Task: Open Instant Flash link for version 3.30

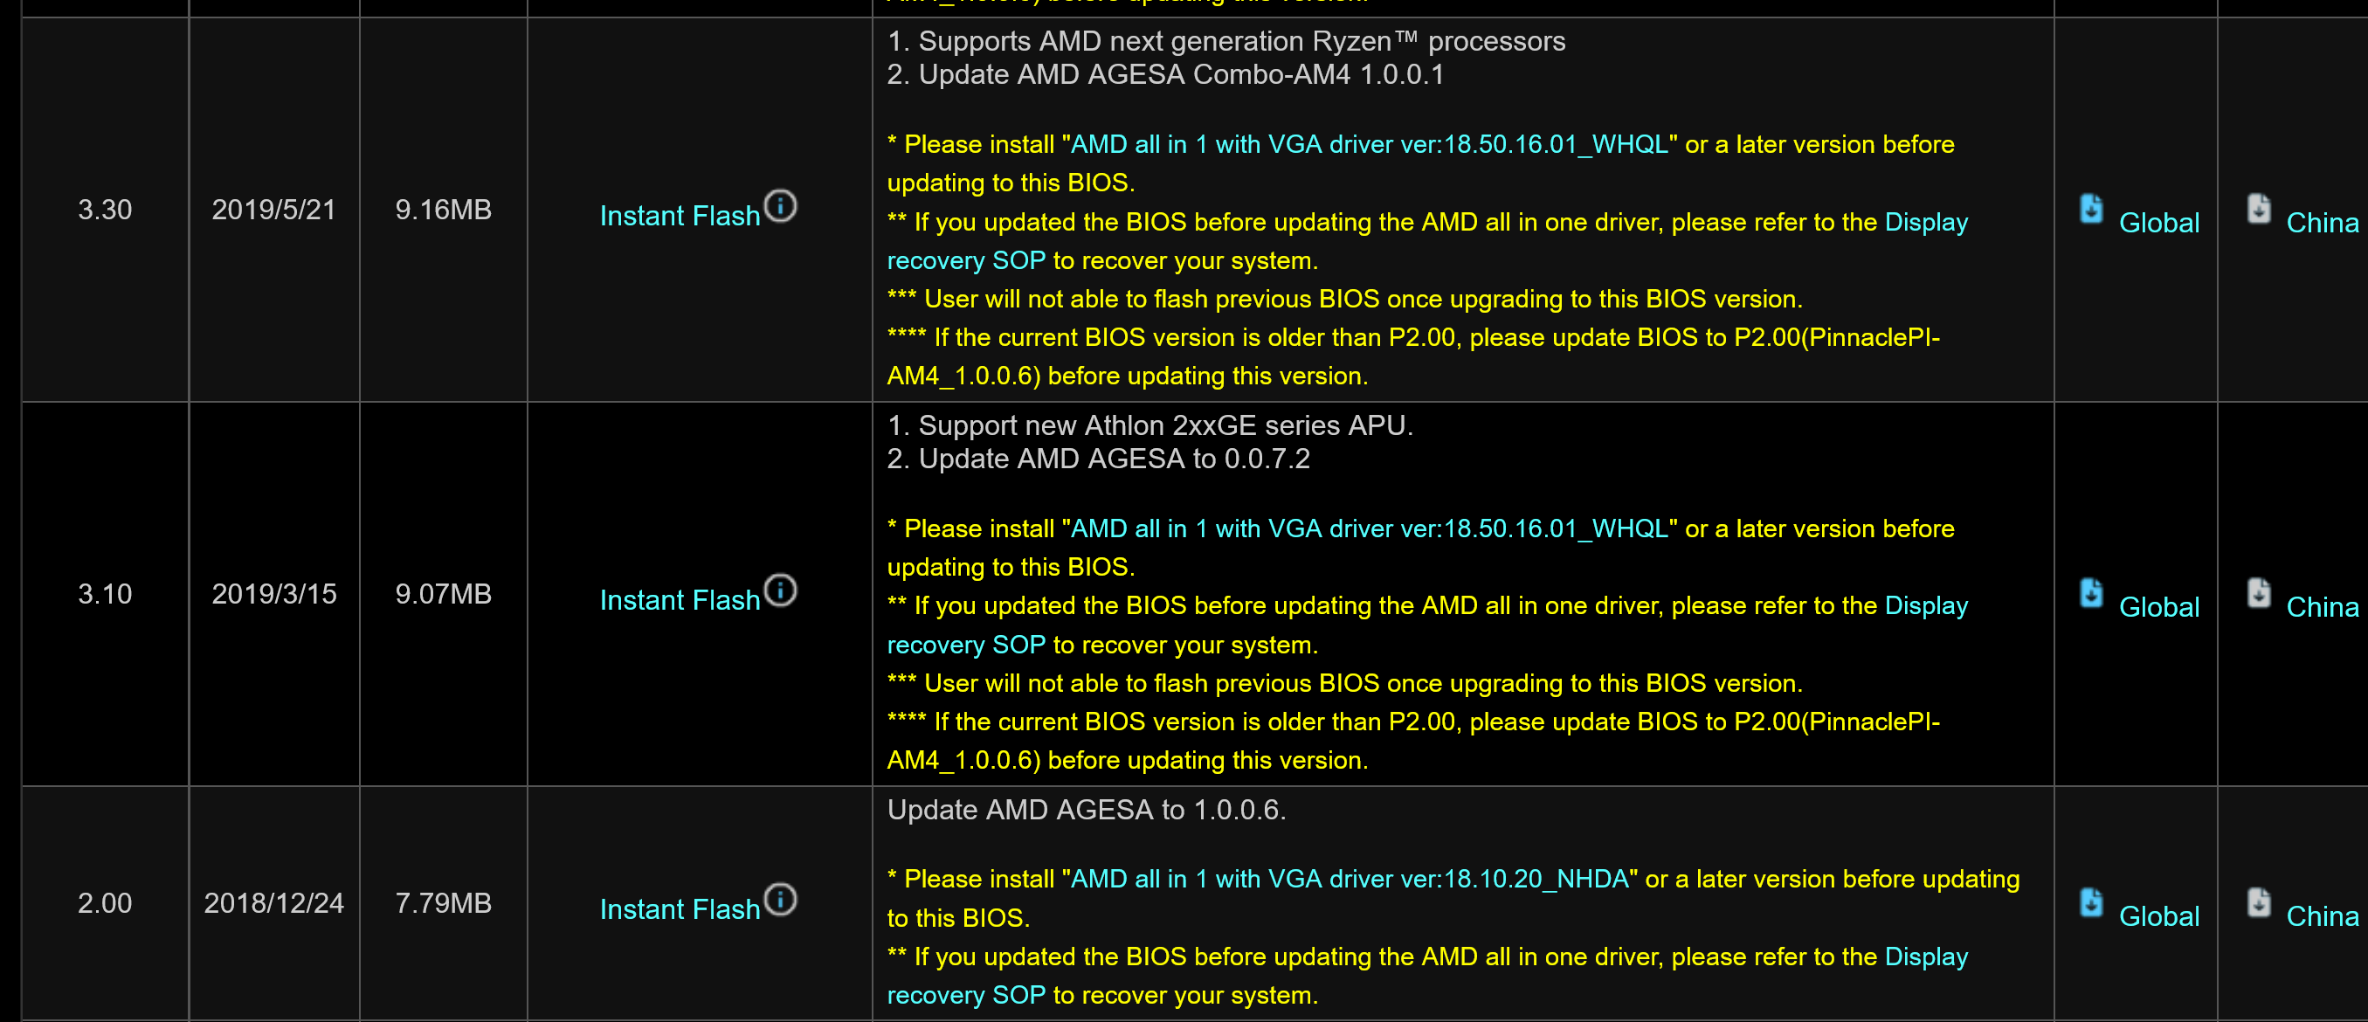Action: point(680,216)
